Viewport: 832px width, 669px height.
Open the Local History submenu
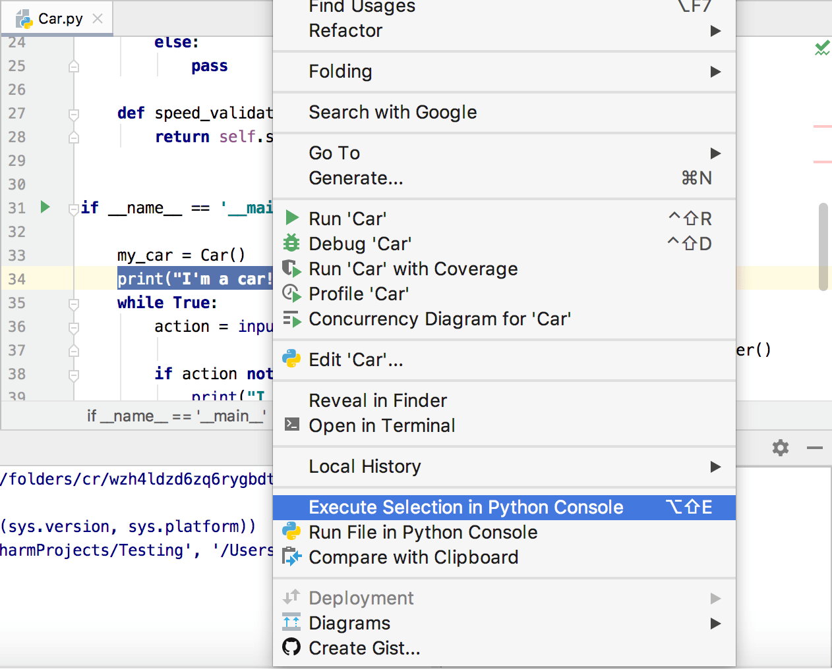point(716,466)
